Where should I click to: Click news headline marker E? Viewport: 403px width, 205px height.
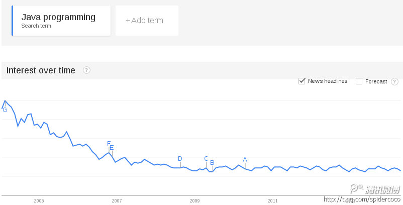(112, 148)
